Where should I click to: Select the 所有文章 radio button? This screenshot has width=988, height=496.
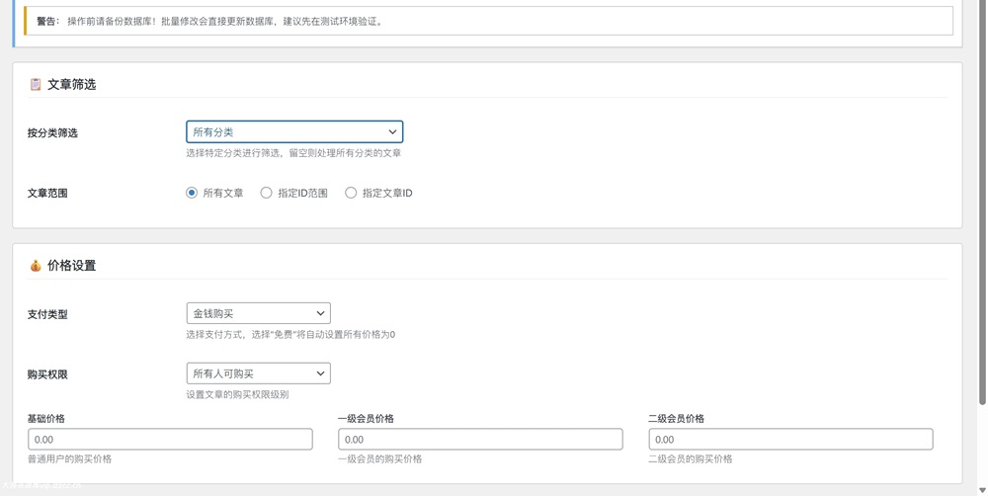point(192,193)
